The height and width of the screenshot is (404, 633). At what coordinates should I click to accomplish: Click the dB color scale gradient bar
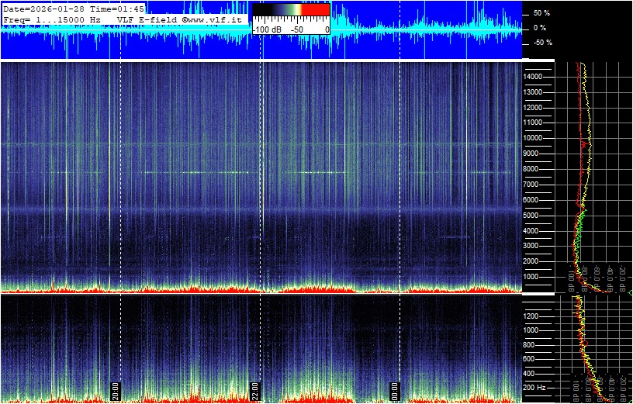(x=291, y=14)
